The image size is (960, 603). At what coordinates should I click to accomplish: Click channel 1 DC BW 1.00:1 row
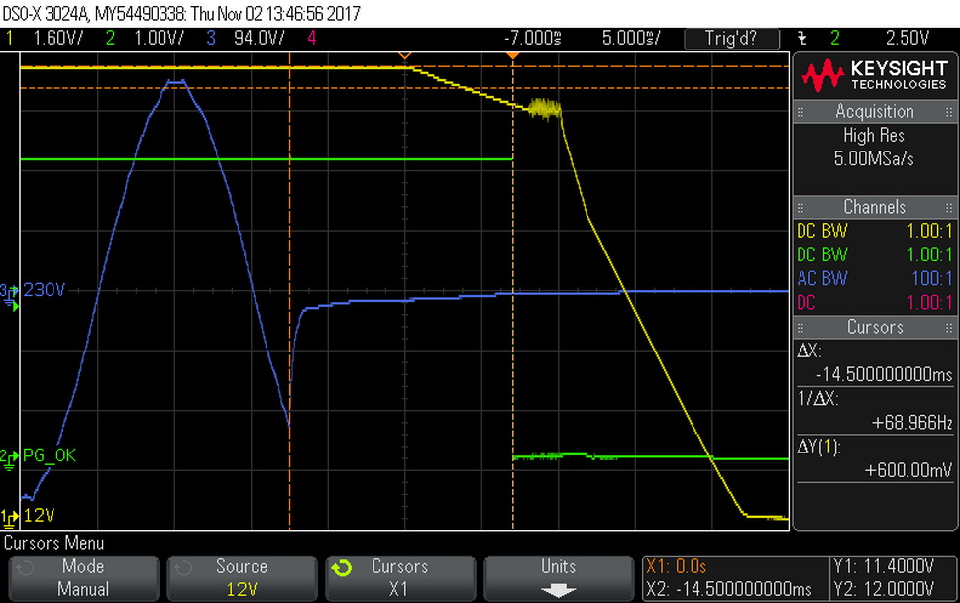click(874, 231)
